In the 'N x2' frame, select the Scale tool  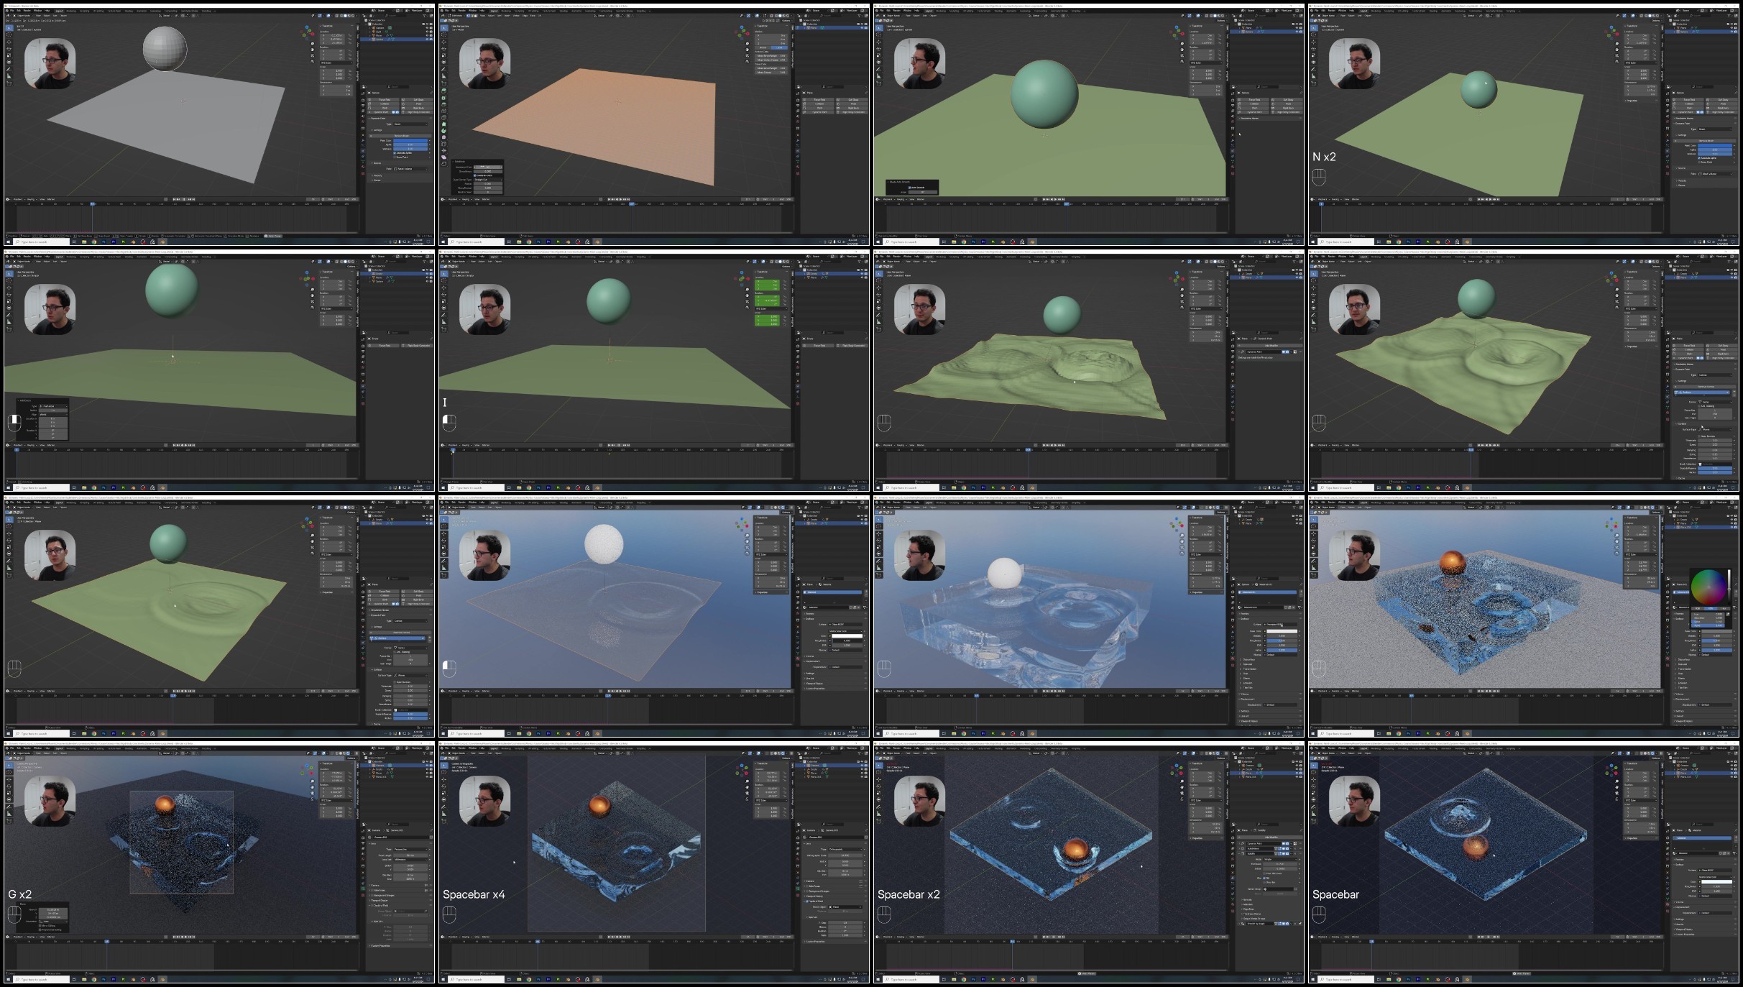coord(1313,55)
